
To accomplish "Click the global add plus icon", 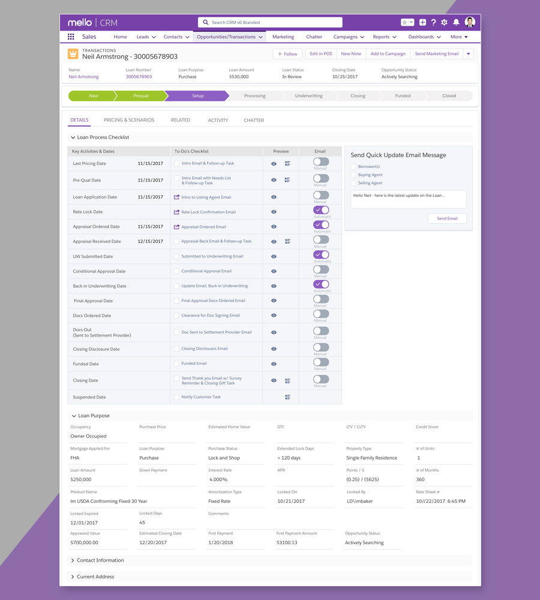I will 422,22.
